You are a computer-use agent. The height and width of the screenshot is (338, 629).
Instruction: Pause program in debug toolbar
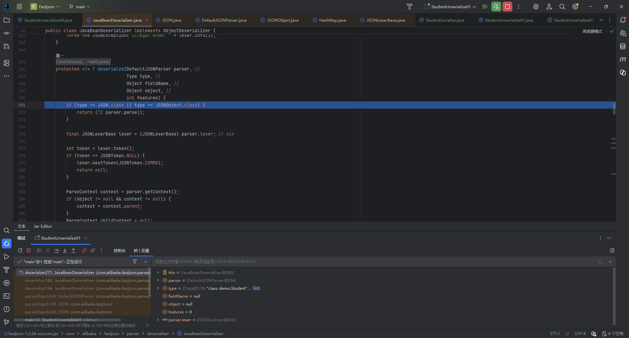click(48, 251)
